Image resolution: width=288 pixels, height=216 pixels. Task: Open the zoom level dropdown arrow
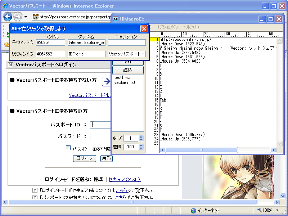click(278, 210)
